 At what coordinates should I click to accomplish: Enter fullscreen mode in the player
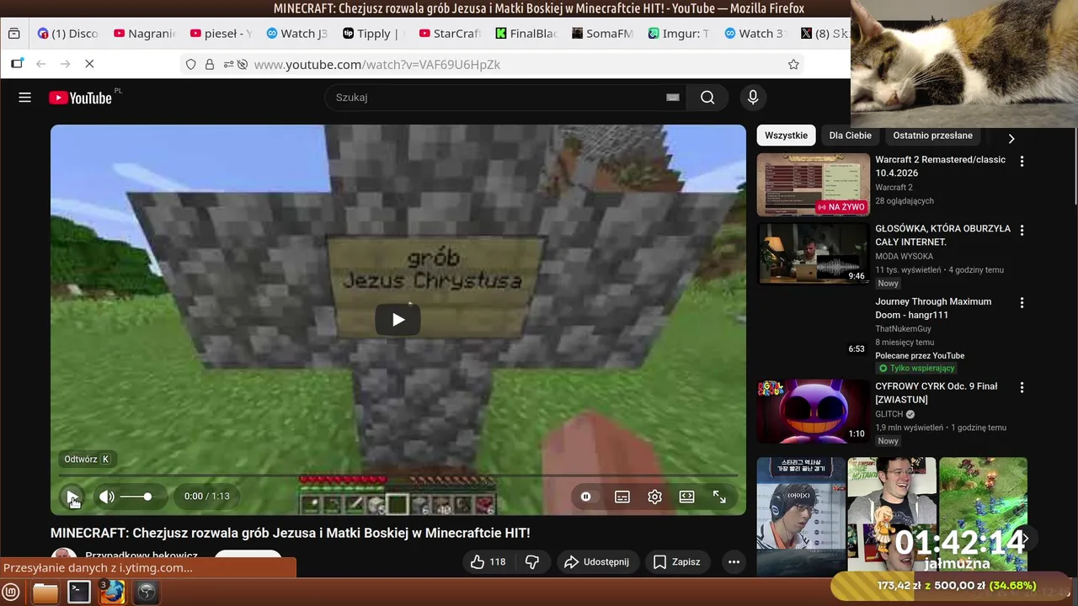pos(719,497)
